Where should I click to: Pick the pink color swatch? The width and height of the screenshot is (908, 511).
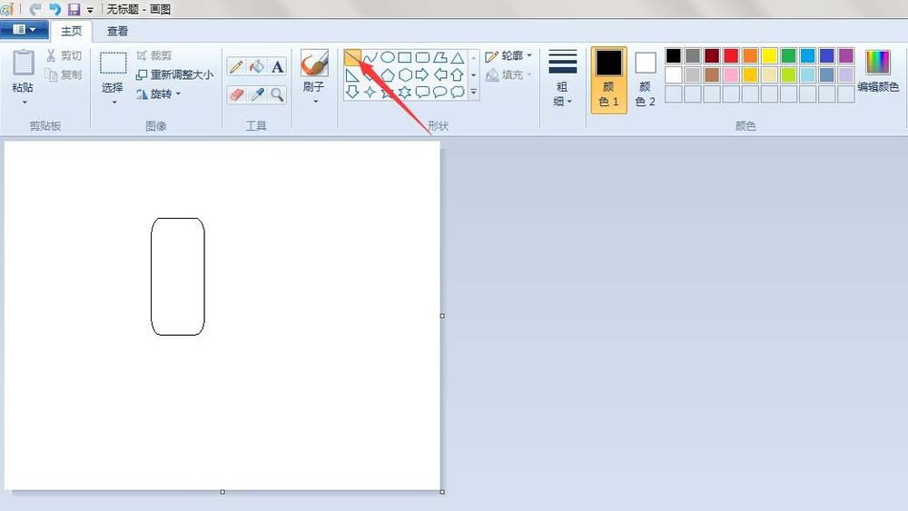point(731,74)
